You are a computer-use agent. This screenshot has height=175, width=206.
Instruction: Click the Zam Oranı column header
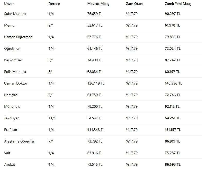[x=135, y=4]
